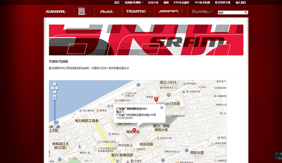Click red marker on 海悦大厦
The image size is (282, 163).
(134, 130)
